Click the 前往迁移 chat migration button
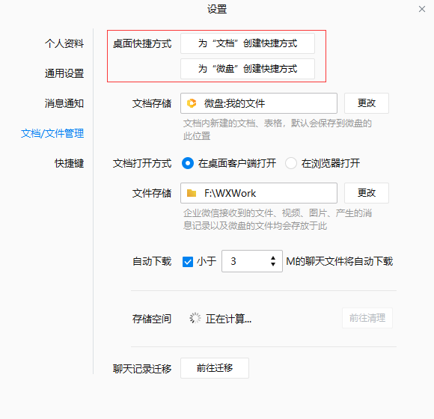This screenshot has height=419, width=434. click(x=215, y=368)
